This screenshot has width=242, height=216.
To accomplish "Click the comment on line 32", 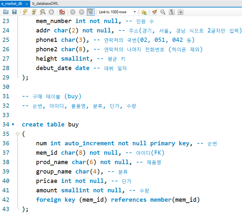I will pyautogui.click(x=79, y=106).
